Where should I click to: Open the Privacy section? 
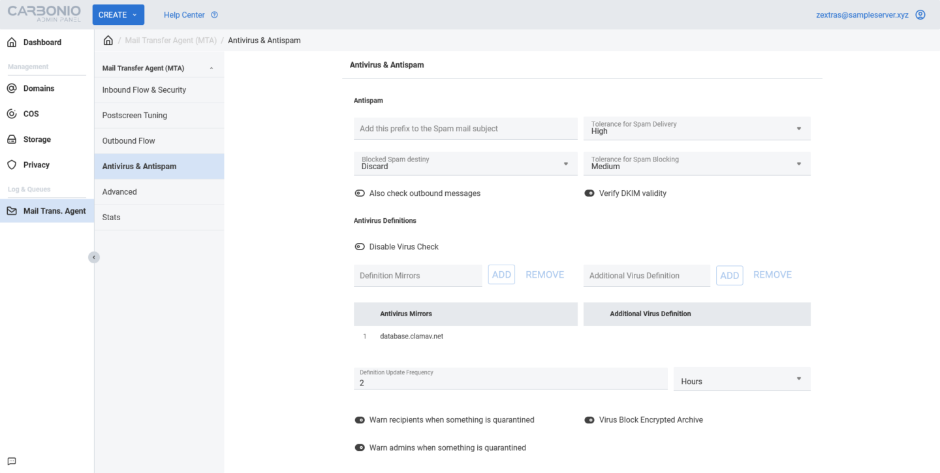(36, 165)
